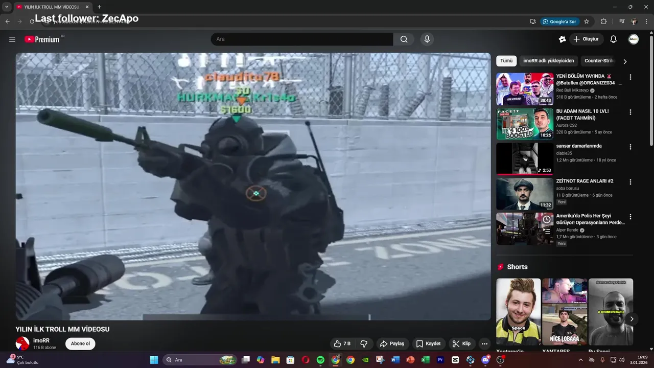
Task: Like the video with thumbs up
Action: coord(342,343)
